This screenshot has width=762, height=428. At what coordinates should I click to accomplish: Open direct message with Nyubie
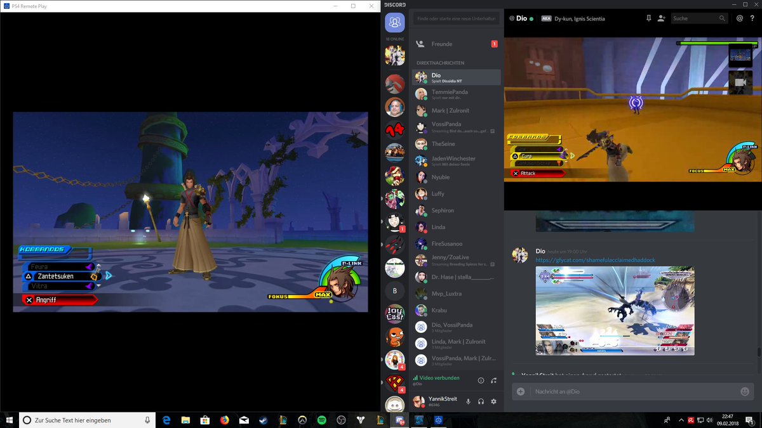[x=456, y=178]
